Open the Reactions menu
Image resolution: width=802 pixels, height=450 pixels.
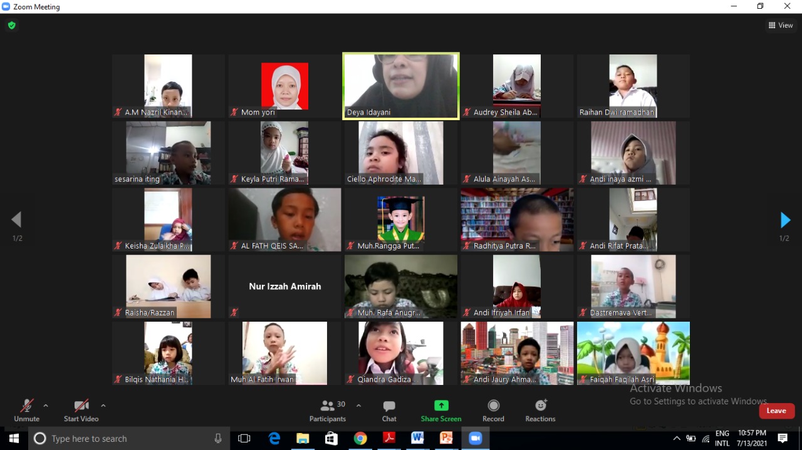coord(540,410)
